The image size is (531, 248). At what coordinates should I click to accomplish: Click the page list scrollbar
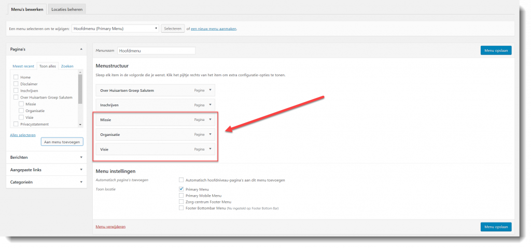[80, 89]
